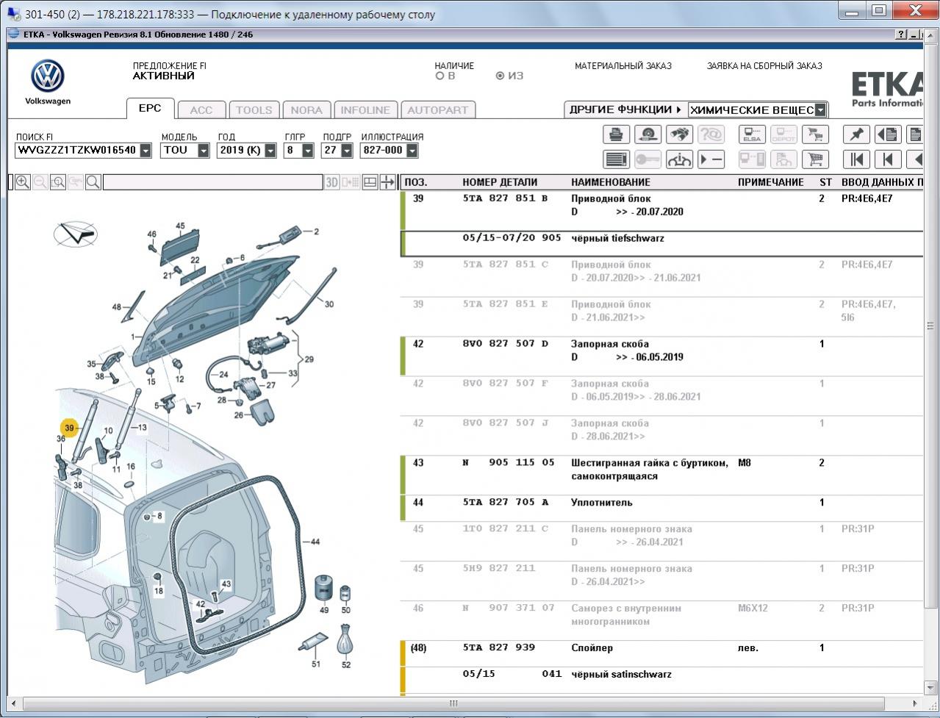Click the remote desktop icon in the title bar
The width and height of the screenshot is (940, 718).
click(x=13, y=14)
